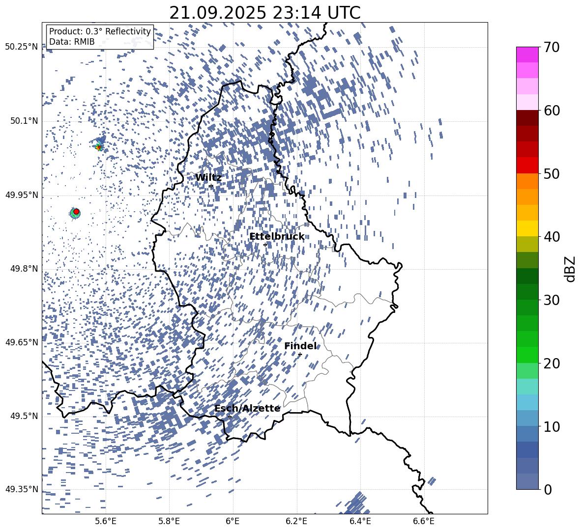This screenshot has height=531, width=582.
Task: Click the 49.65°N latitude label
Action: click(22, 342)
